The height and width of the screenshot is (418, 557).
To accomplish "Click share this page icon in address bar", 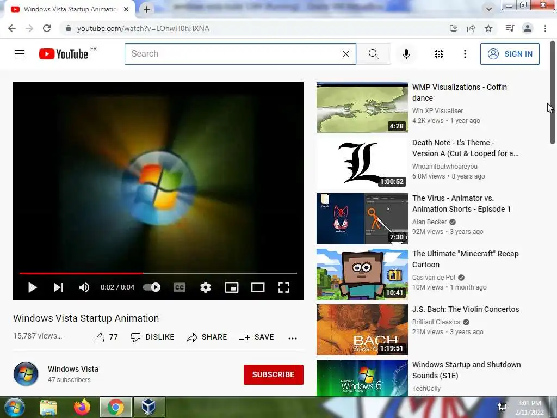I will coord(471,28).
